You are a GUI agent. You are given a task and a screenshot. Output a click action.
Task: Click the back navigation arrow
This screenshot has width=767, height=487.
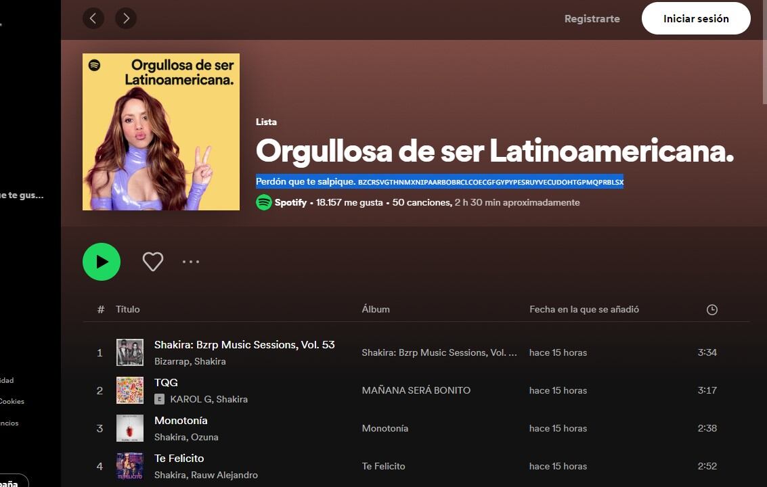click(x=93, y=18)
